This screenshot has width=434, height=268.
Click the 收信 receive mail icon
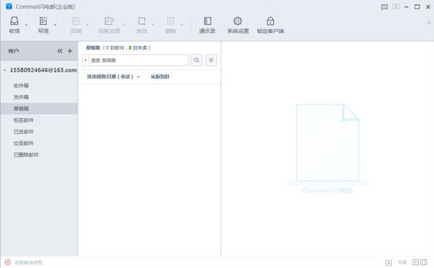click(x=15, y=21)
